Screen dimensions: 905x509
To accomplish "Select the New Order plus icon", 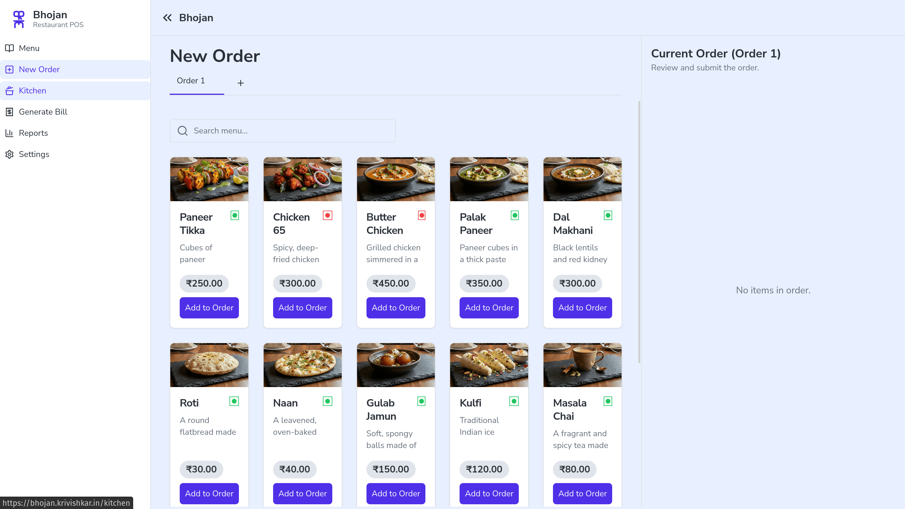I will click(9, 69).
